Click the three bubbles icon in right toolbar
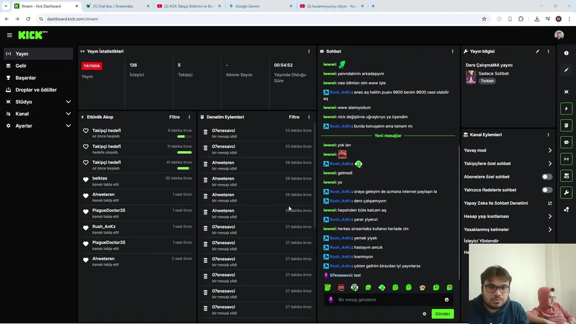 click(x=566, y=209)
